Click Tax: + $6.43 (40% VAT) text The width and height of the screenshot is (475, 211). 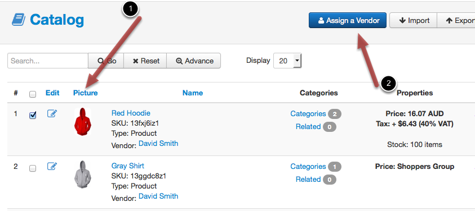414,124
